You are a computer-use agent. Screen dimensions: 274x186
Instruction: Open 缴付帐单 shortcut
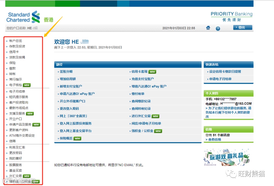point(138,94)
